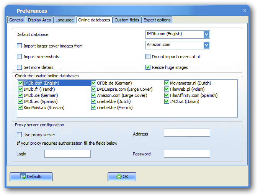Enable the Import screenshots checkbox
This screenshot has height=196, width=258.
19,56
